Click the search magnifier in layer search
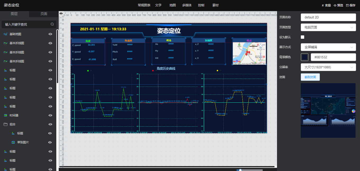The width and height of the screenshot is (360, 171). tap(52, 24)
